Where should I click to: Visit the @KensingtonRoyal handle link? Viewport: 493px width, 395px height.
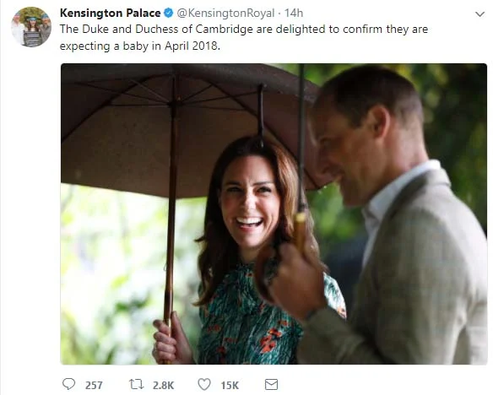[225, 13]
